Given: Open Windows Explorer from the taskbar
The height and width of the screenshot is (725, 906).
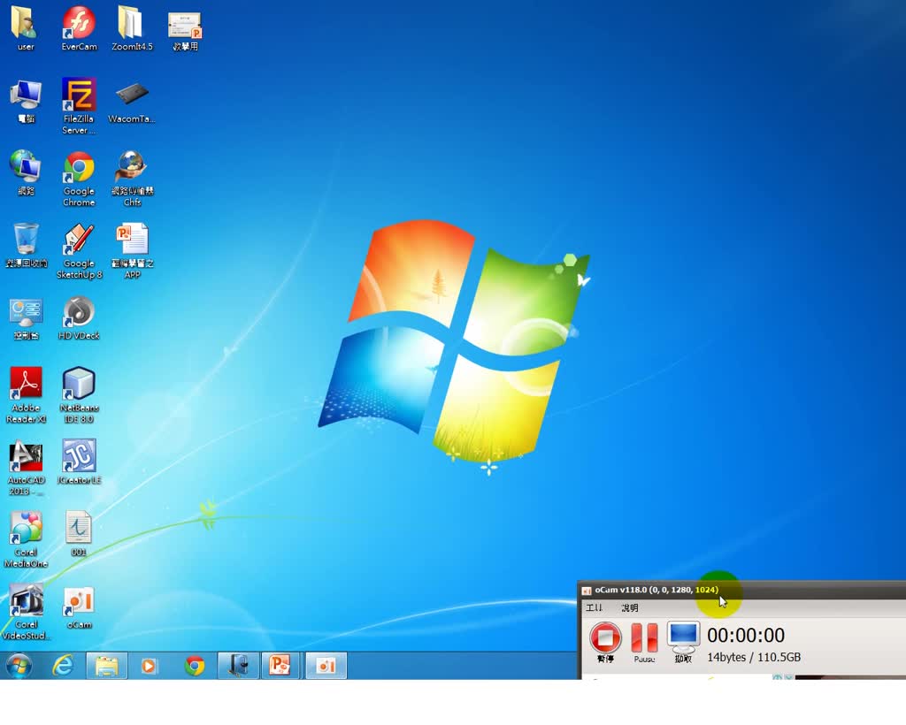Looking at the screenshot, I should [x=107, y=666].
